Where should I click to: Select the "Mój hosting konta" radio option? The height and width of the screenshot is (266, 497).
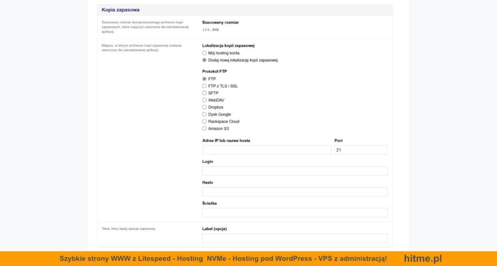[204, 53]
